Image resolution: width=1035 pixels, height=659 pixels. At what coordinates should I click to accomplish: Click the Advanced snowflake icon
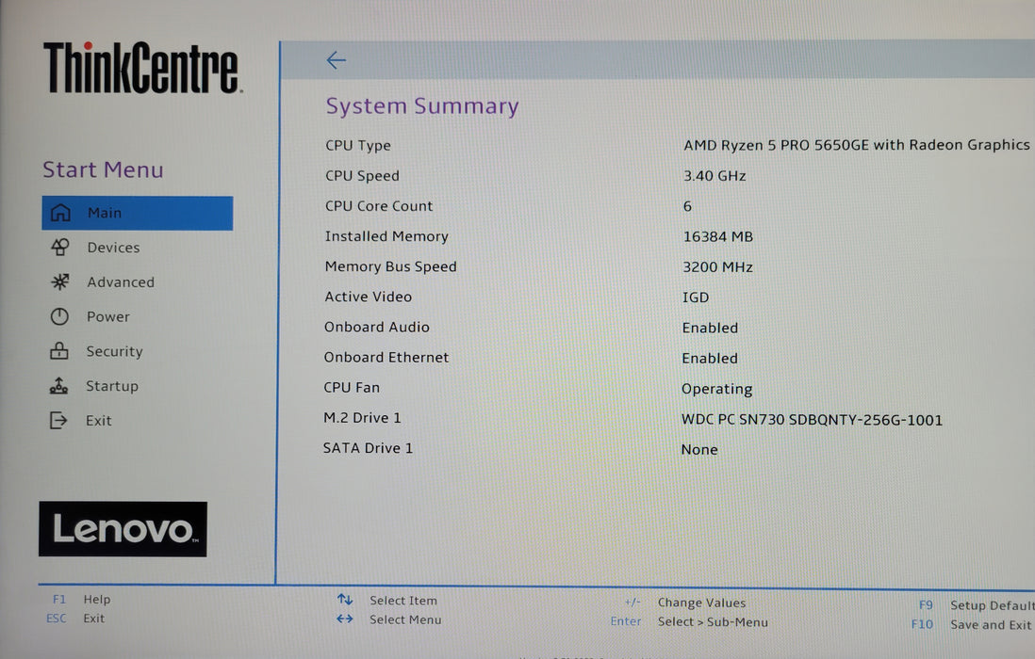pyautogui.click(x=60, y=282)
